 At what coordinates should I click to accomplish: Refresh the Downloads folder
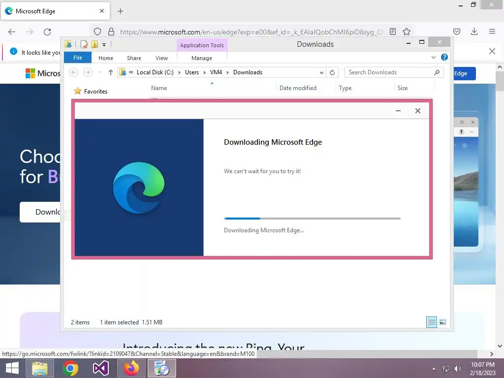click(332, 73)
